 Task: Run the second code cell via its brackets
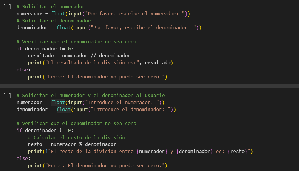pyautogui.click(x=7, y=96)
